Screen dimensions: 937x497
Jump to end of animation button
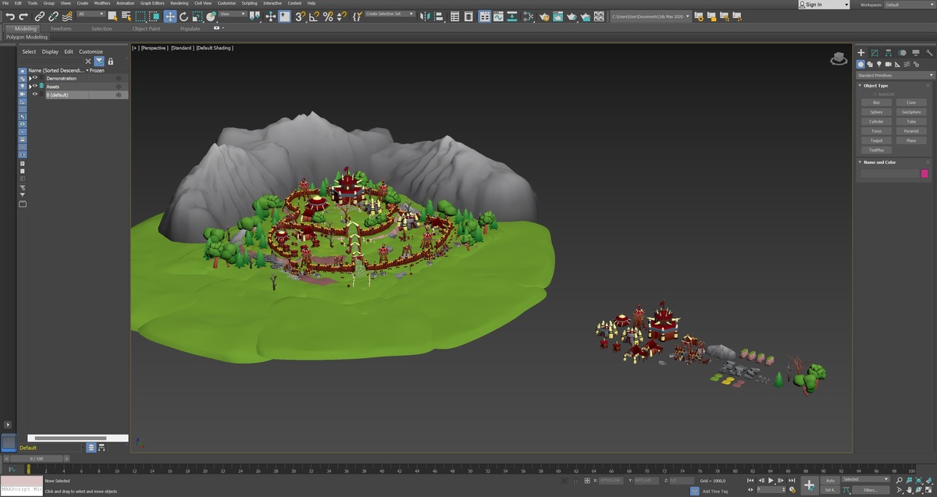point(792,481)
